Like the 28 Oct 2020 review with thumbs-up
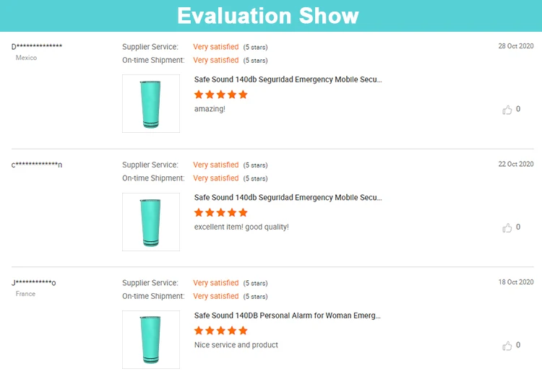Screen dimensions: 542x374 coord(507,110)
